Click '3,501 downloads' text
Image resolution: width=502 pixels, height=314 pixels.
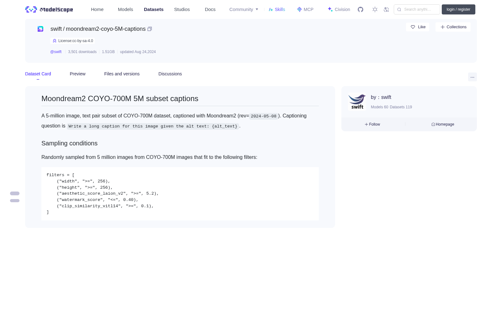coord(82,52)
